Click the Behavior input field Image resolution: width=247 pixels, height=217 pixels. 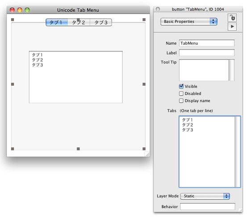coord(208,206)
